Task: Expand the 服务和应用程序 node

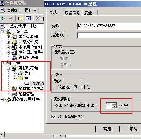Action: (x=2, y=99)
